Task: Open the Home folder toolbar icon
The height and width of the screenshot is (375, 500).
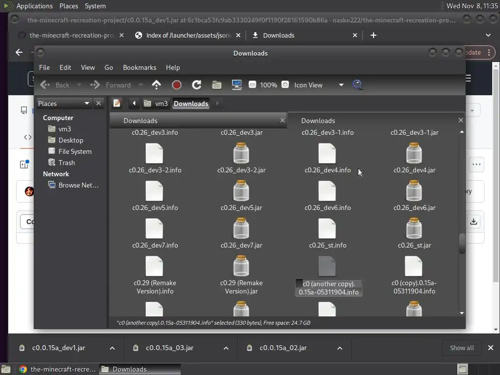Action: tap(216, 85)
